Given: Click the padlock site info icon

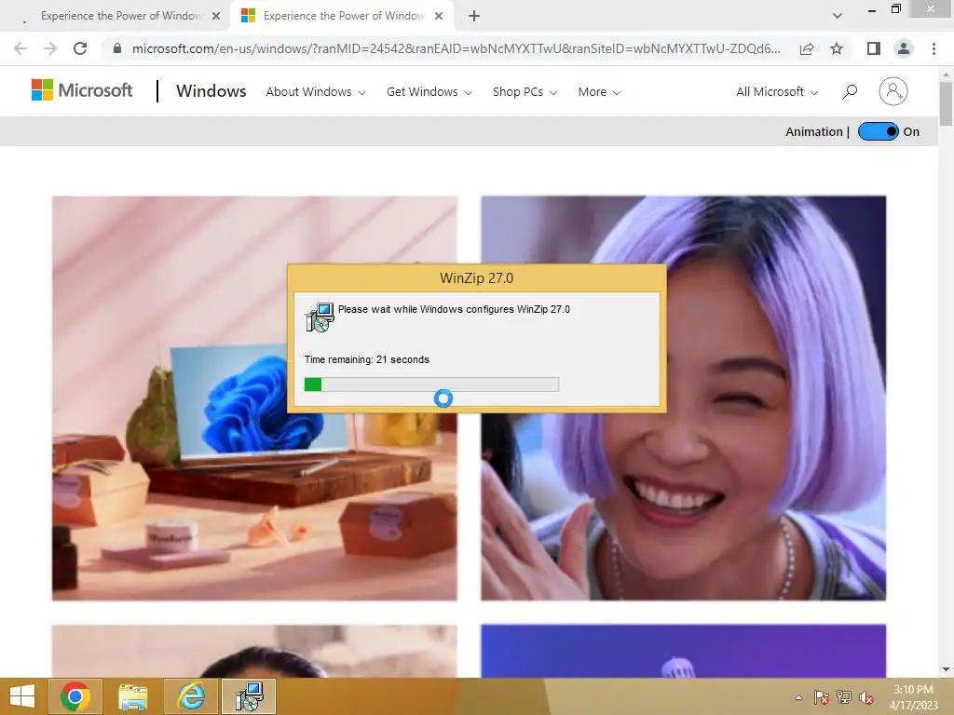Looking at the screenshot, I should pos(117,48).
